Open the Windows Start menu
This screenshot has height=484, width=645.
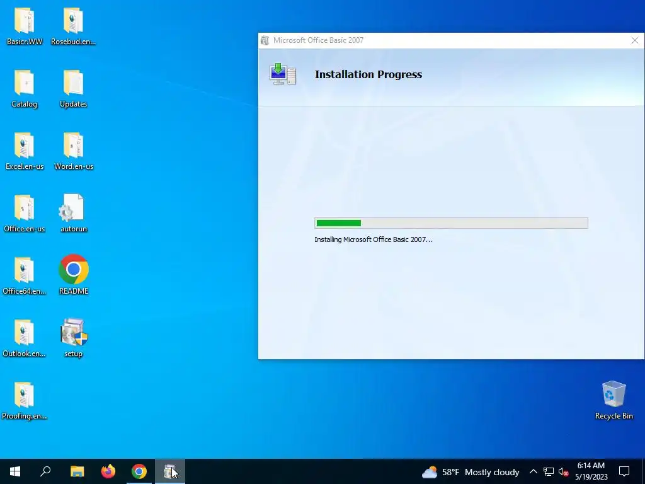coord(15,471)
